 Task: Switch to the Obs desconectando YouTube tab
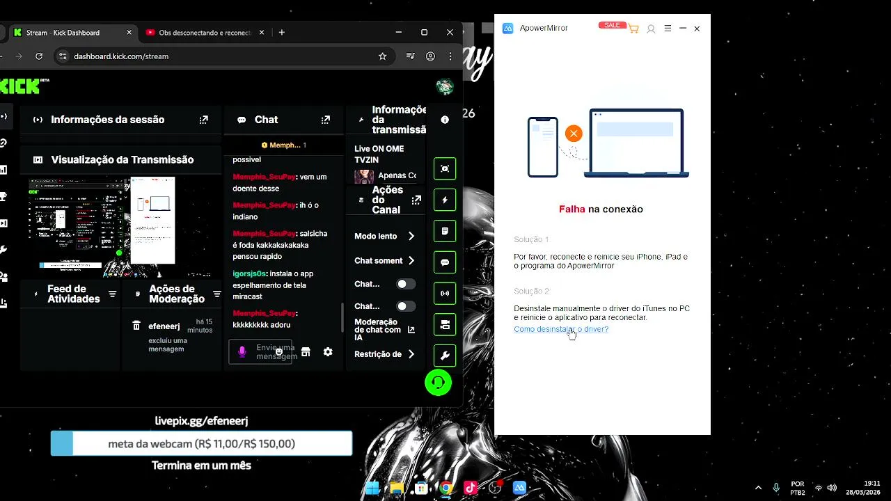pyautogui.click(x=205, y=33)
